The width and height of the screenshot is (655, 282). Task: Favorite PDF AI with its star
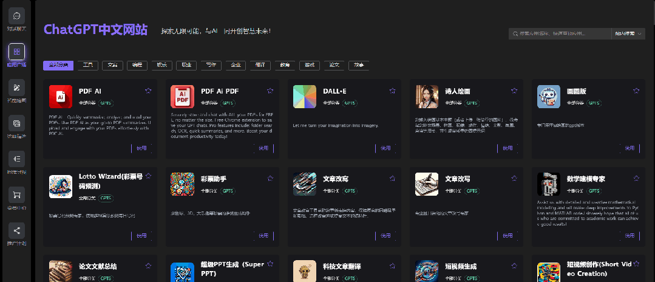(148, 91)
